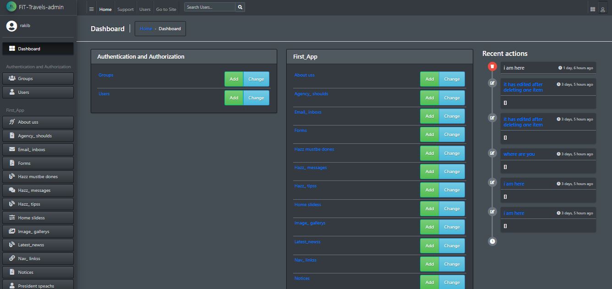The height and width of the screenshot is (289, 612).
Task: Focus the Search Users input field
Action: click(x=210, y=7)
